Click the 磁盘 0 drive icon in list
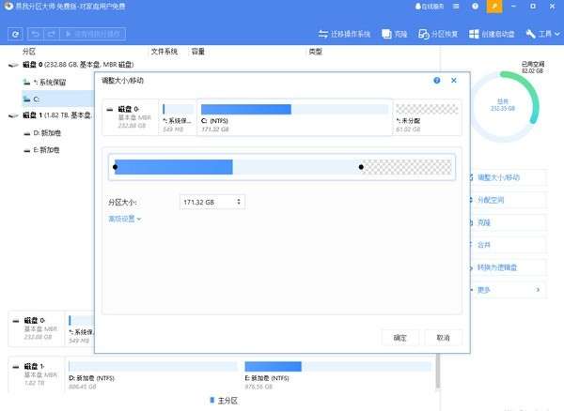Screen dimensions: 564x411 (13, 65)
